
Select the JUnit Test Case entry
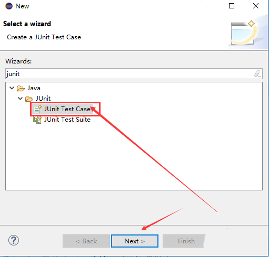67,109
